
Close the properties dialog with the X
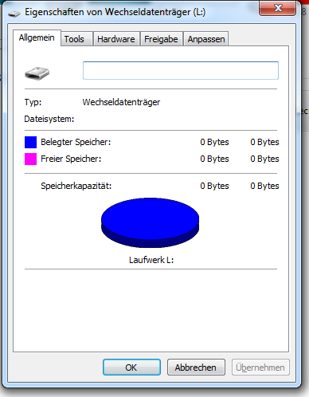pos(277,8)
